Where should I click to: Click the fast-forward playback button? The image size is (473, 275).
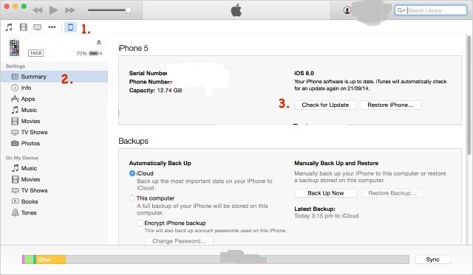click(x=70, y=10)
